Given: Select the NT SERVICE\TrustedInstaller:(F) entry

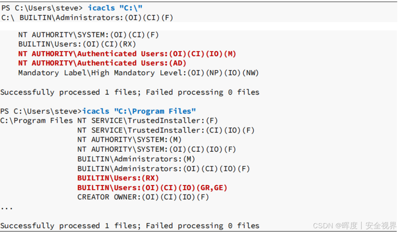Looking at the screenshot, I should (x=147, y=121).
